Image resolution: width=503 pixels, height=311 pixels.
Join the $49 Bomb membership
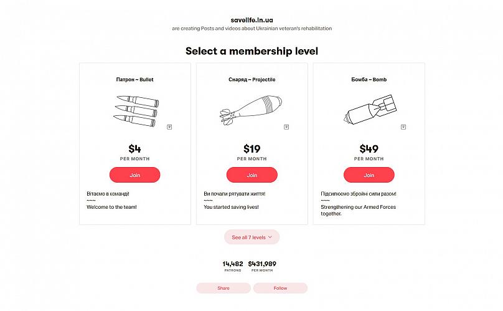pos(369,175)
